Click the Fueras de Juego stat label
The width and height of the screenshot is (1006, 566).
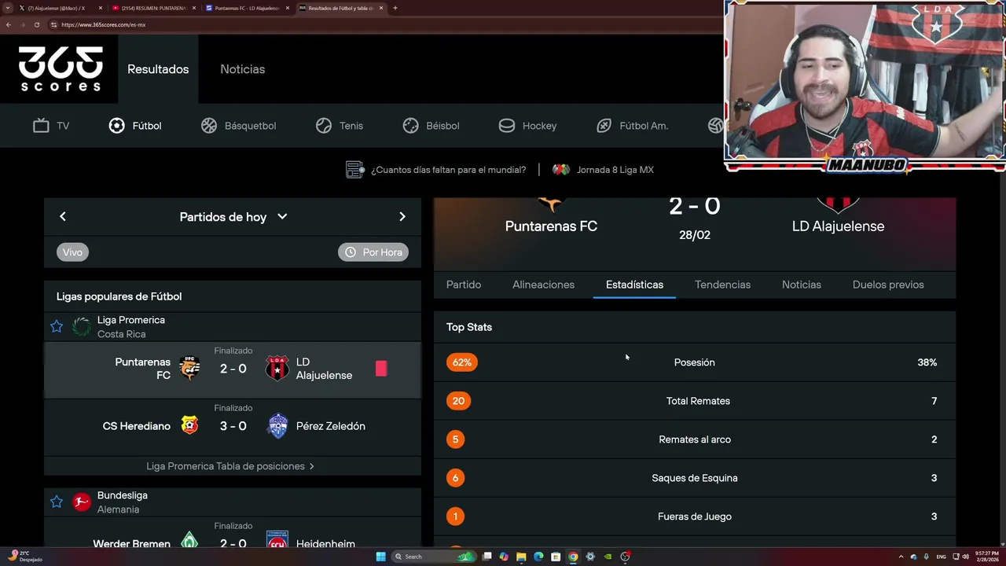(695, 516)
